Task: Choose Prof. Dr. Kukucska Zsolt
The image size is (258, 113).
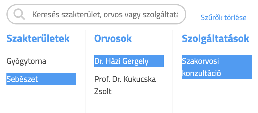Action: click(125, 85)
